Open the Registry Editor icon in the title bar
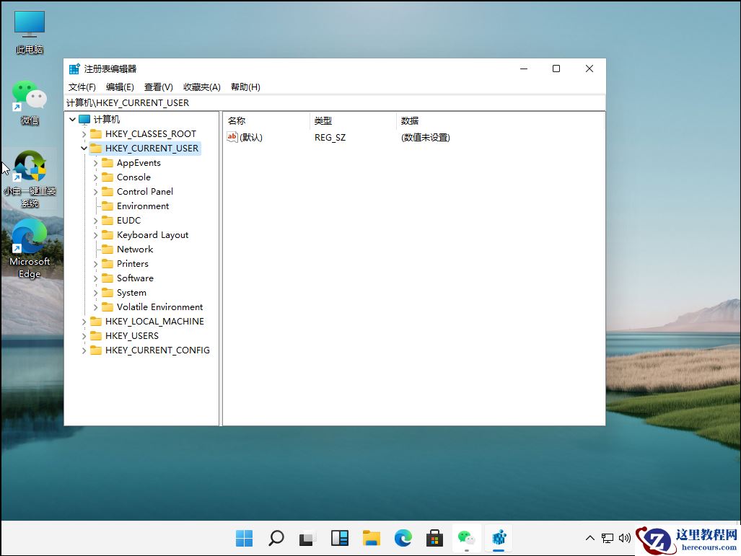This screenshot has width=741, height=556. [74, 68]
